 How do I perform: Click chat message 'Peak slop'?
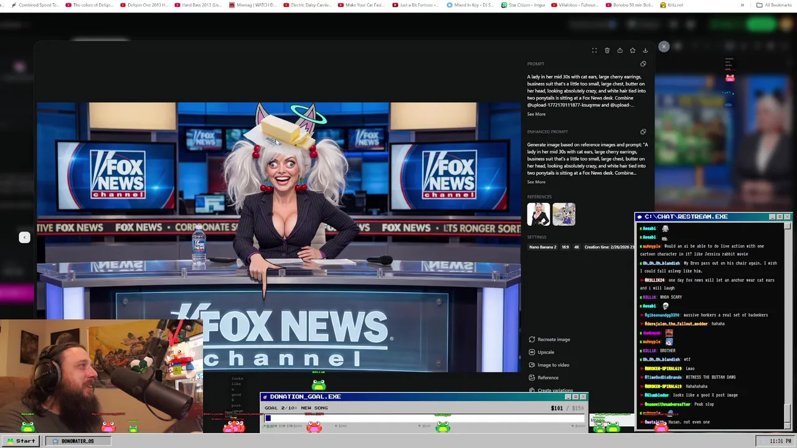tap(704, 404)
